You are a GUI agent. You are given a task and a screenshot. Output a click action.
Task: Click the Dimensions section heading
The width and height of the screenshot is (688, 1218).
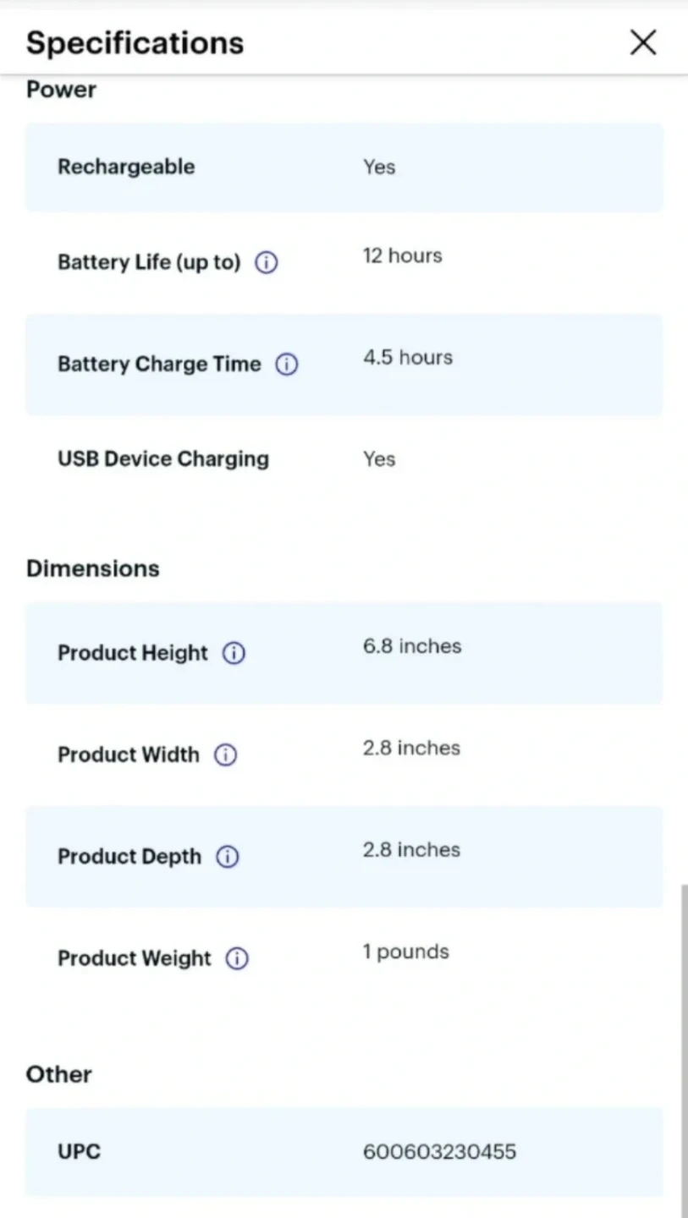click(93, 568)
